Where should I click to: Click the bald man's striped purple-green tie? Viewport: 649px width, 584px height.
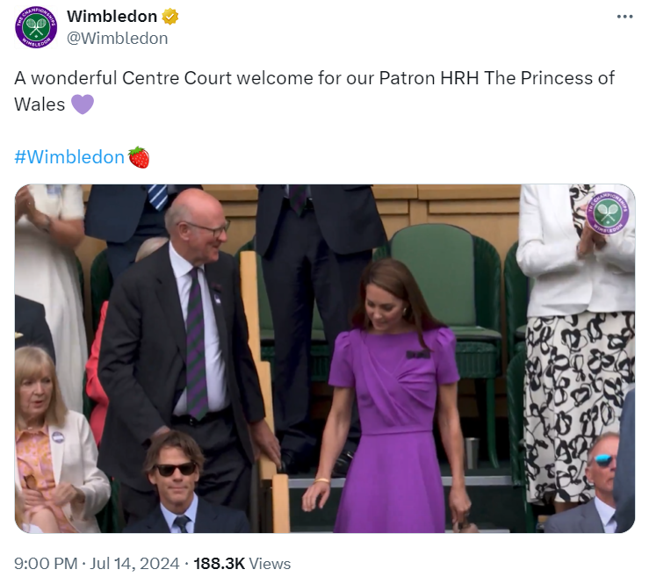pos(196,343)
